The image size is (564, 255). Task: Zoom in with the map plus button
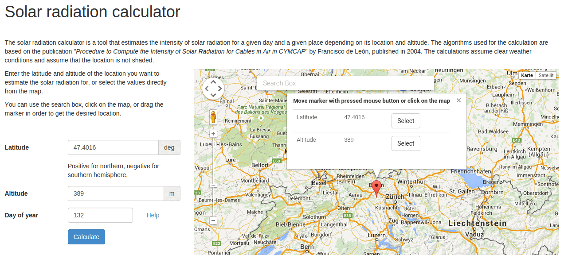[213, 134]
